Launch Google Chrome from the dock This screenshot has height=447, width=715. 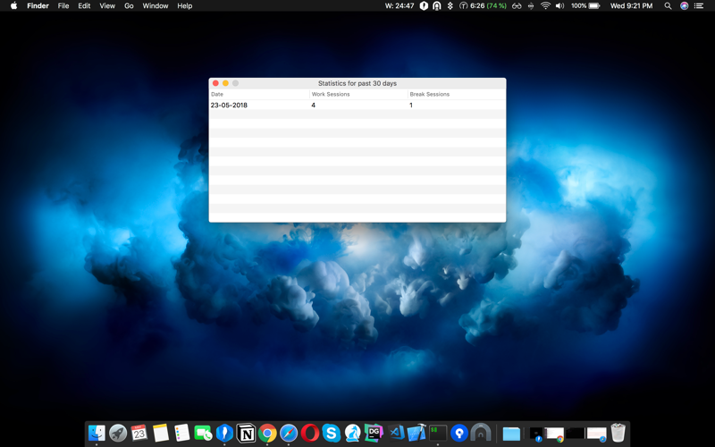pyautogui.click(x=267, y=434)
